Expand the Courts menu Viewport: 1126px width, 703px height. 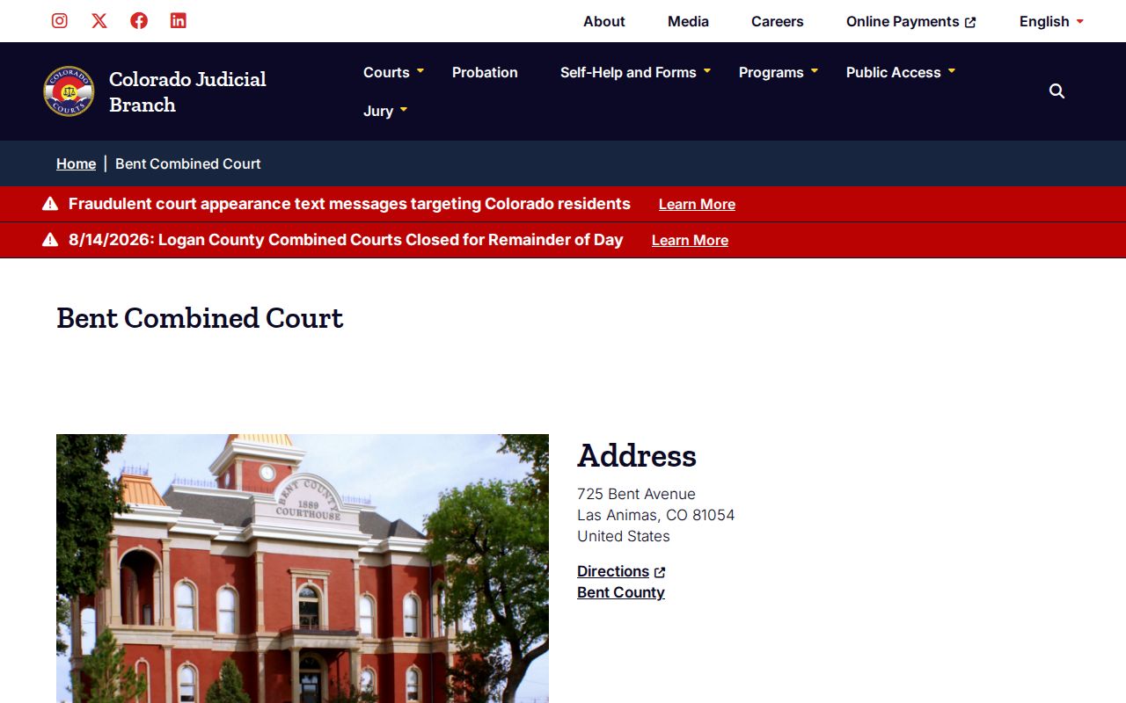tap(393, 72)
